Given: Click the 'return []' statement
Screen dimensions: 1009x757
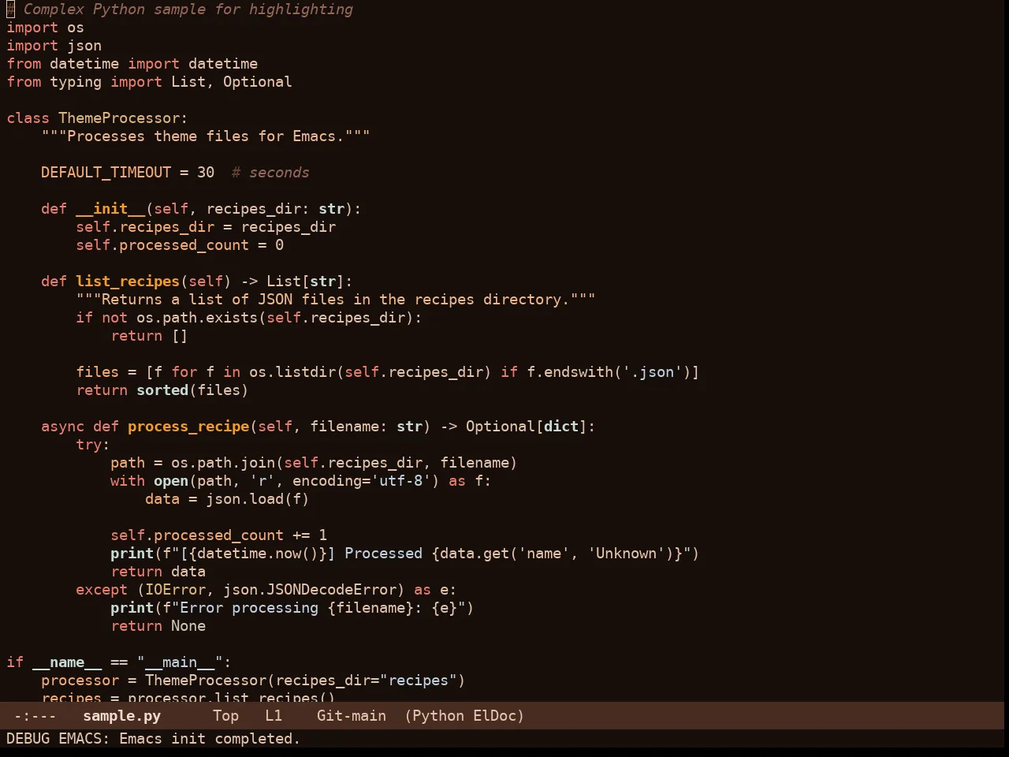Looking at the screenshot, I should pyautogui.click(x=149, y=336).
